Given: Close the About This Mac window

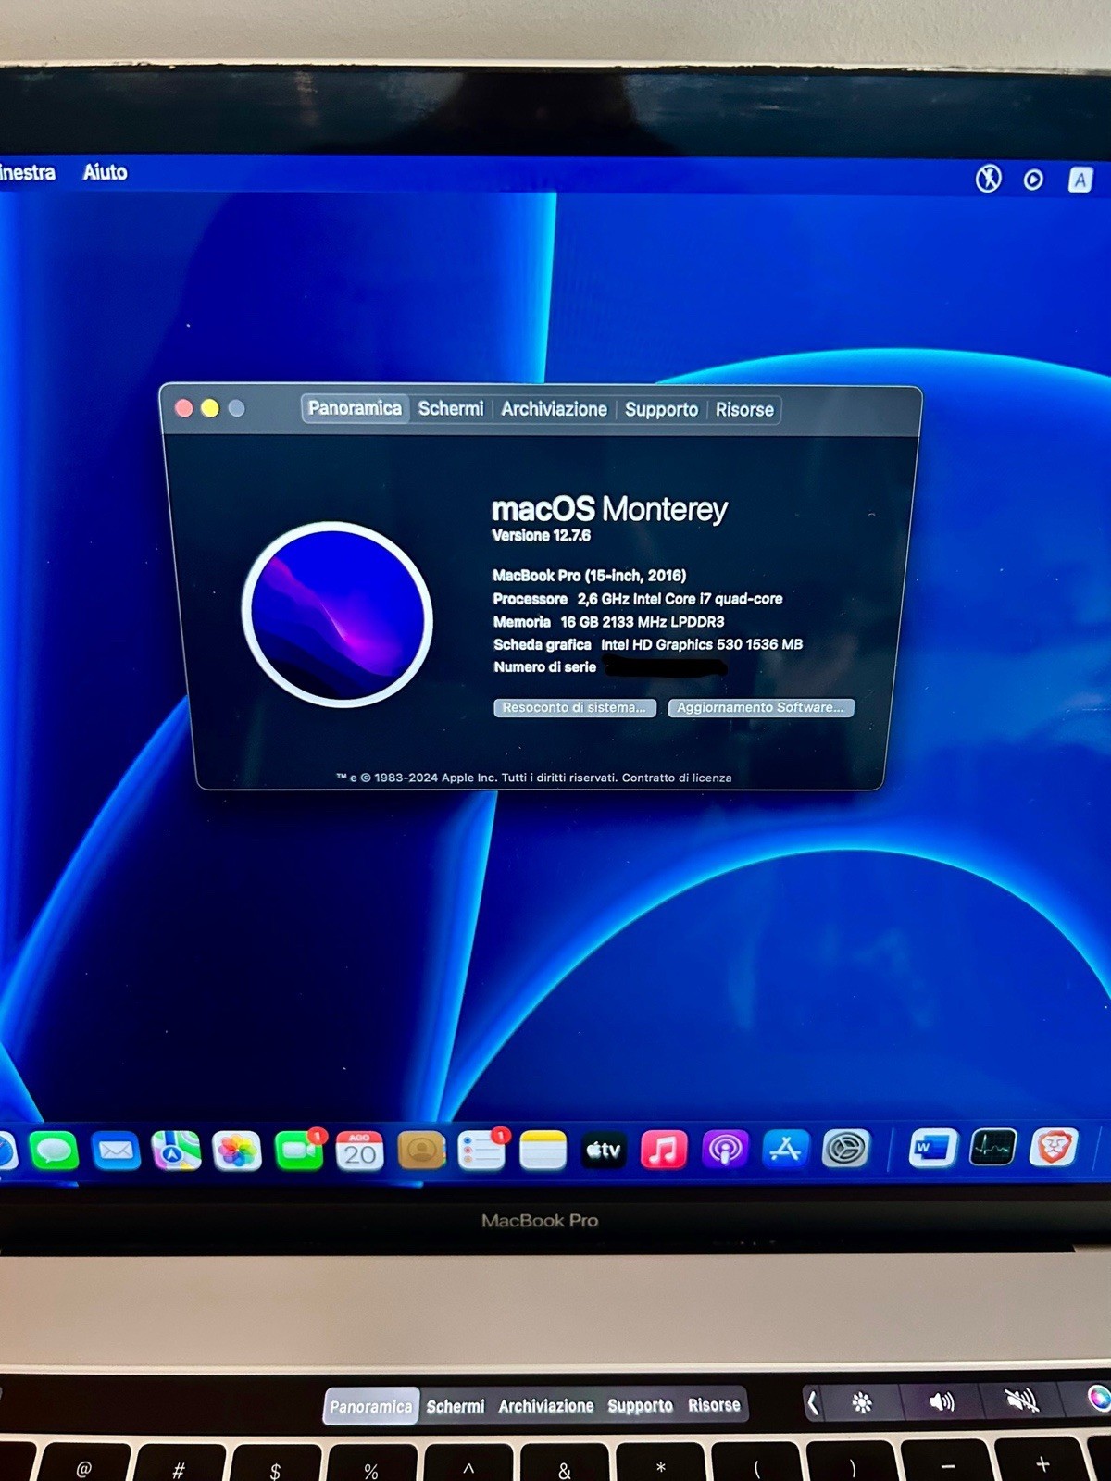Looking at the screenshot, I should 184,408.
